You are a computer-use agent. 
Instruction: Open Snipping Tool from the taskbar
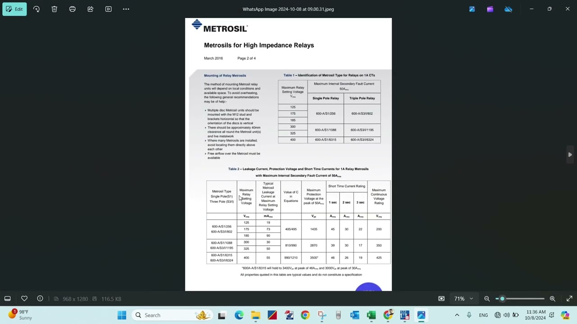click(x=322, y=315)
